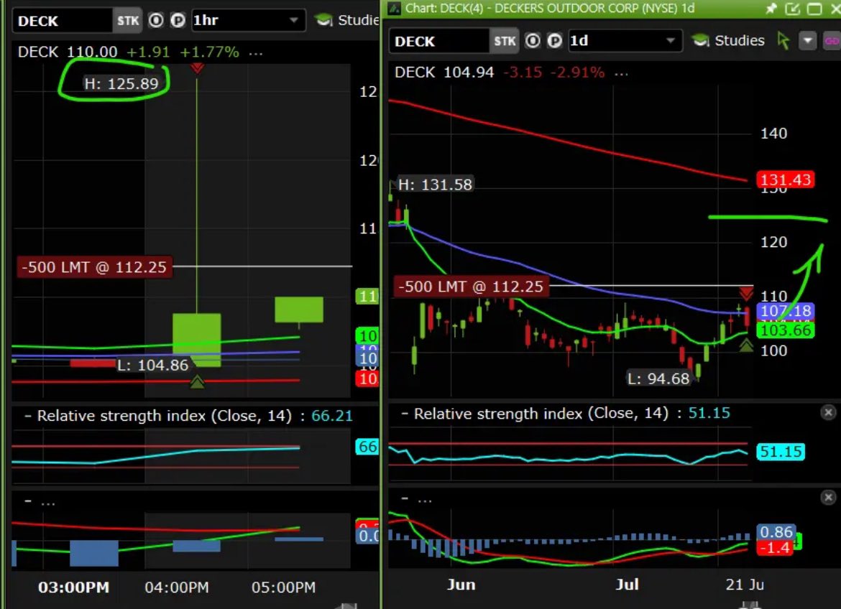Click the green 103.66 price label
Image resolution: width=841 pixels, height=609 pixels.
coord(785,330)
